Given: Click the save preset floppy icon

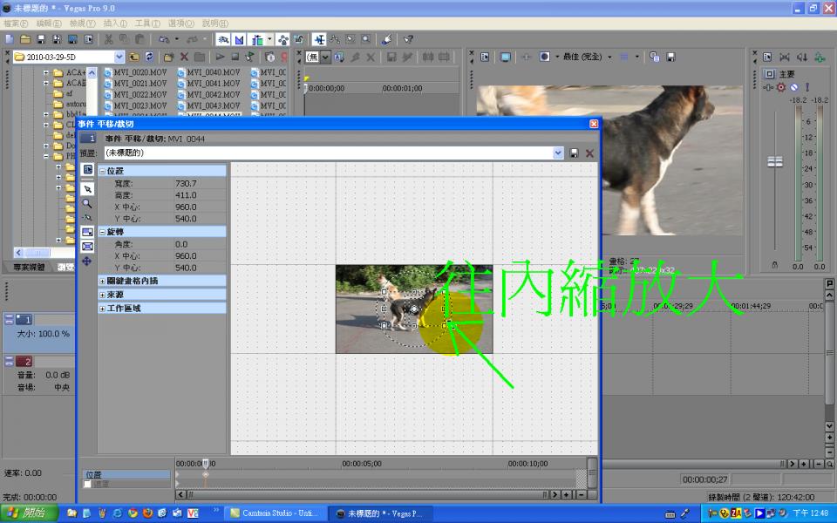Looking at the screenshot, I should (x=574, y=153).
